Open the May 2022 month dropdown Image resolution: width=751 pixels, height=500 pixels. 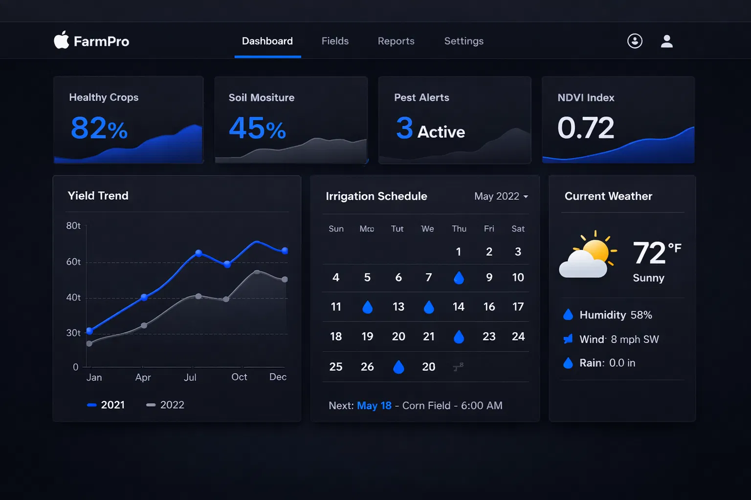pyautogui.click(x=496, y=196)
